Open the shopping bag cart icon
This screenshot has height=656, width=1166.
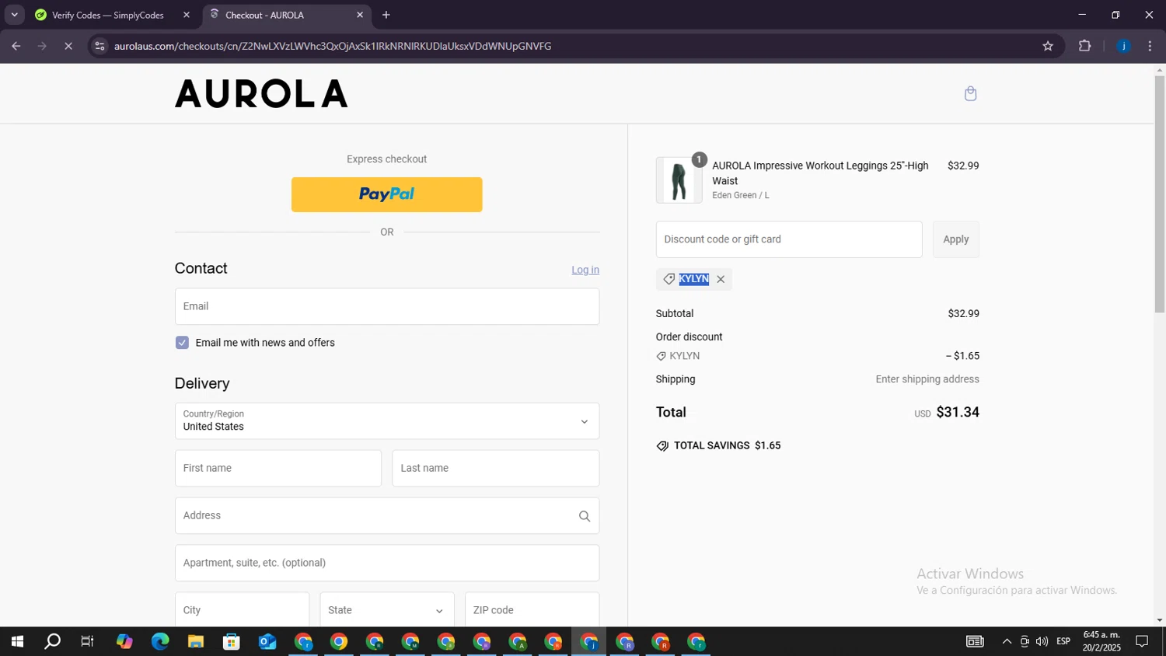coord(970,94)
